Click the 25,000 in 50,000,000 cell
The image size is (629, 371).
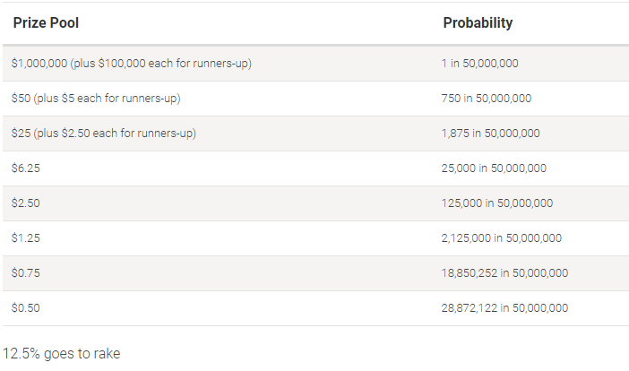(x=494, y=168)
